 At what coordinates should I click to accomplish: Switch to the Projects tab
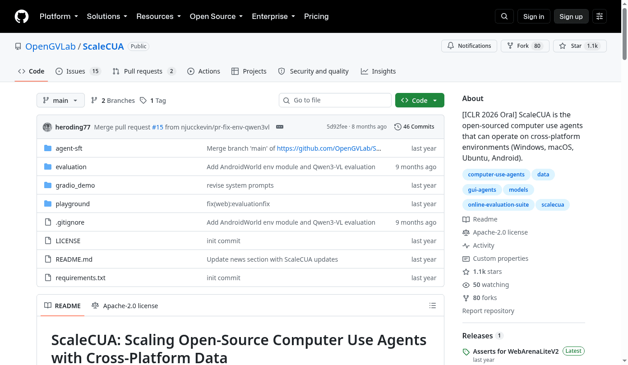[249, 71]
